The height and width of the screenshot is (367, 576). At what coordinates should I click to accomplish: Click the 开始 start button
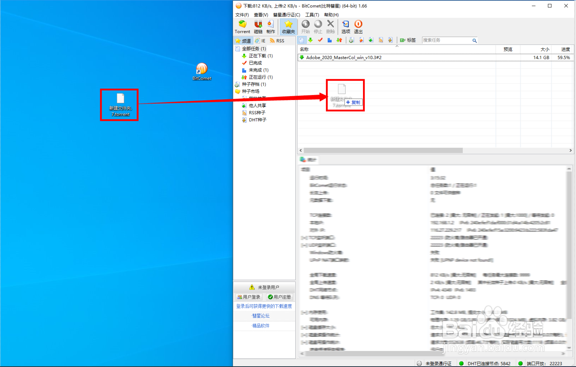click(x=305, y=27)
